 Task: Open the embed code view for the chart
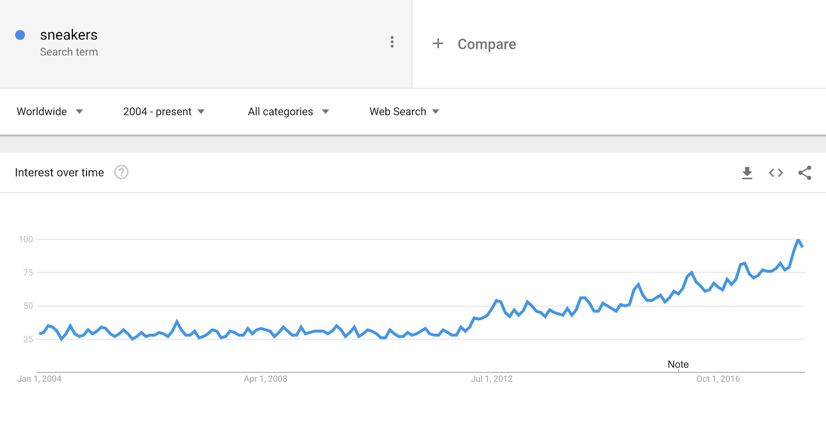[x=776, y=172]
